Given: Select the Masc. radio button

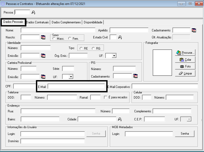Looking at the screenshot, I should click(54, 39).
